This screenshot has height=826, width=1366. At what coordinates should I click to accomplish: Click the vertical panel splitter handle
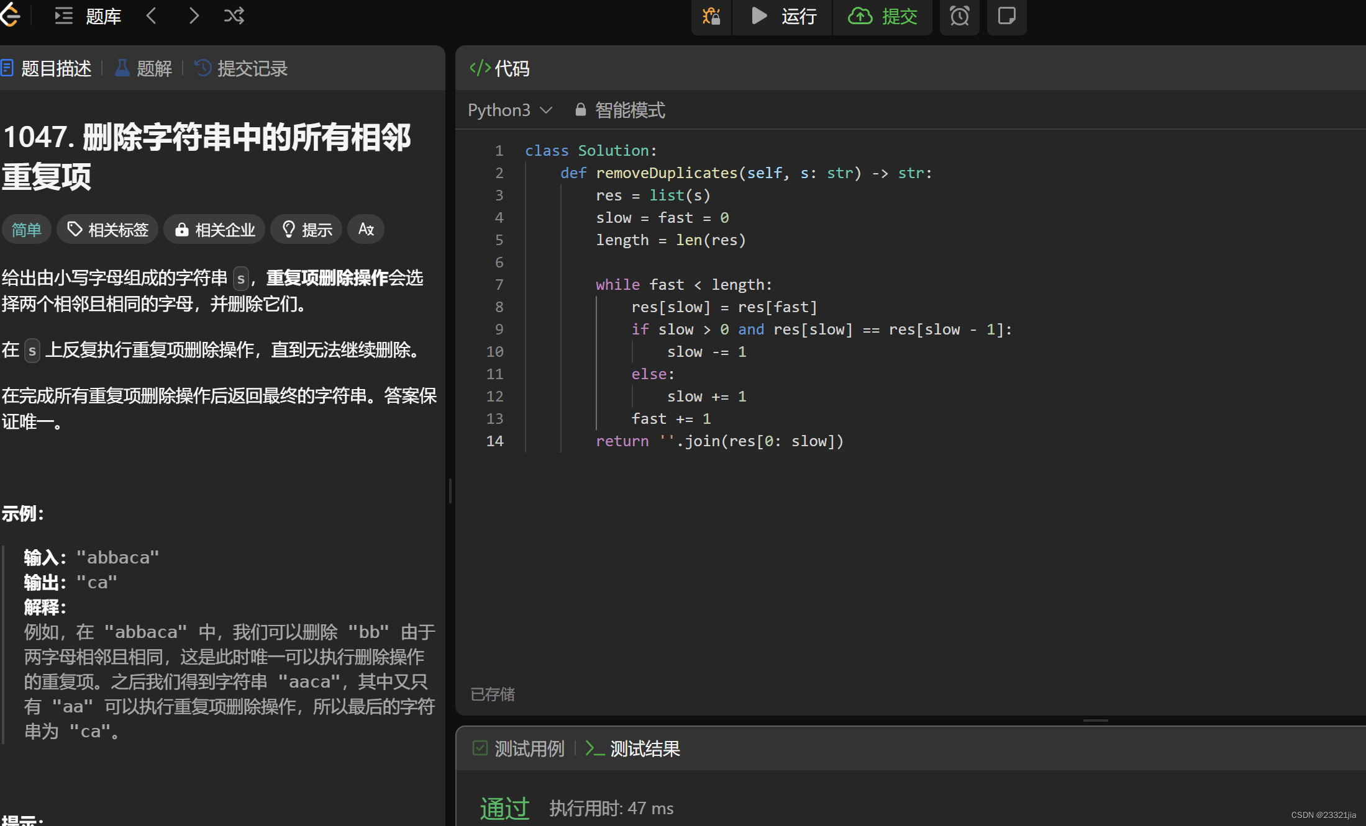pyautogui.click(x=450, y=490)
